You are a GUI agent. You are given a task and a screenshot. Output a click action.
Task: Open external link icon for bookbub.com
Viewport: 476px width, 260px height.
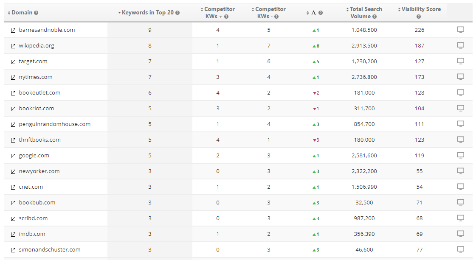coord(13,203)
